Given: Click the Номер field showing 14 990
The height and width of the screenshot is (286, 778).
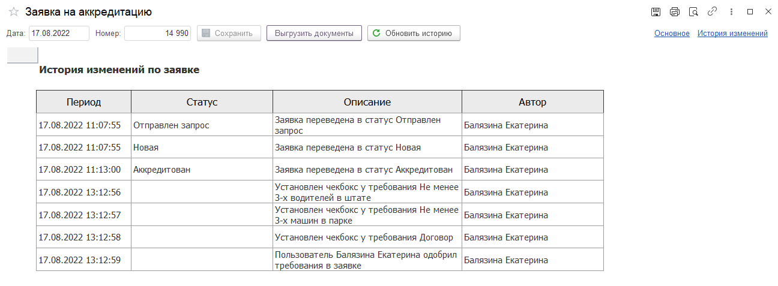Looking at the screenshot, I should (x=157, y=33).
